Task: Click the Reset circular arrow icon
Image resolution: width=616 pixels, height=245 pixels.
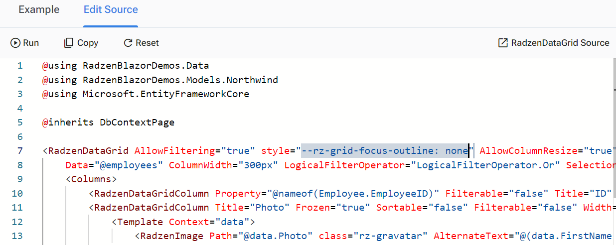Action: pos(128,43)
